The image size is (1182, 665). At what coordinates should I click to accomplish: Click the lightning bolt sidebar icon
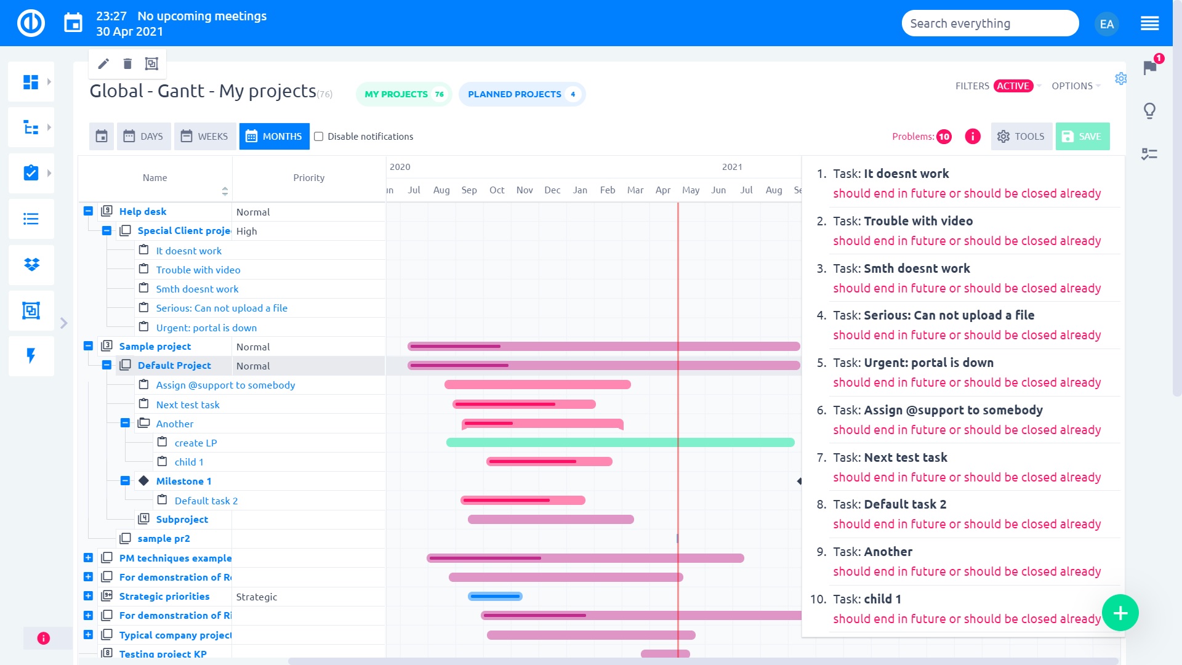pyautogui.click(x=31, y=356)
